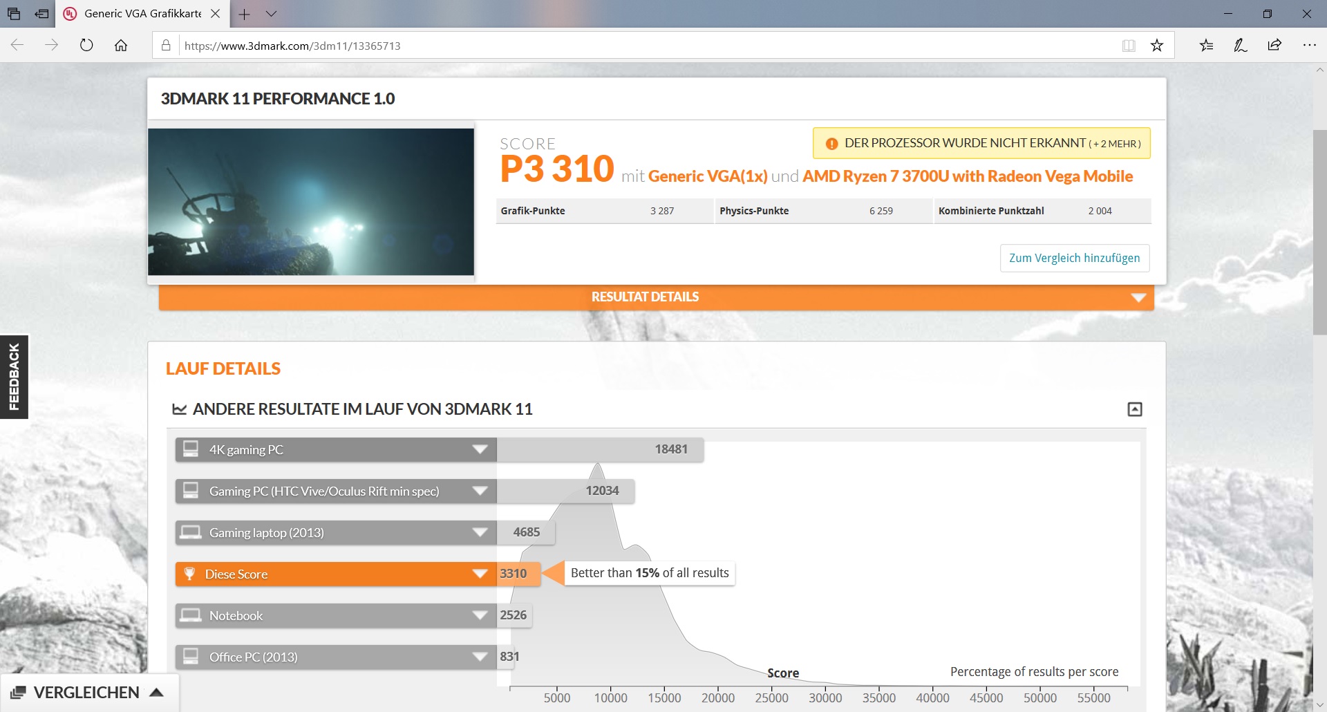
Task: Open Generic VGA(1x) link
Action: coord(708,176)
